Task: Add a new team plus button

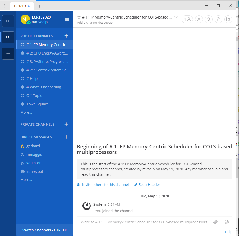Action: pyautogui.click(x=8, y=53)
